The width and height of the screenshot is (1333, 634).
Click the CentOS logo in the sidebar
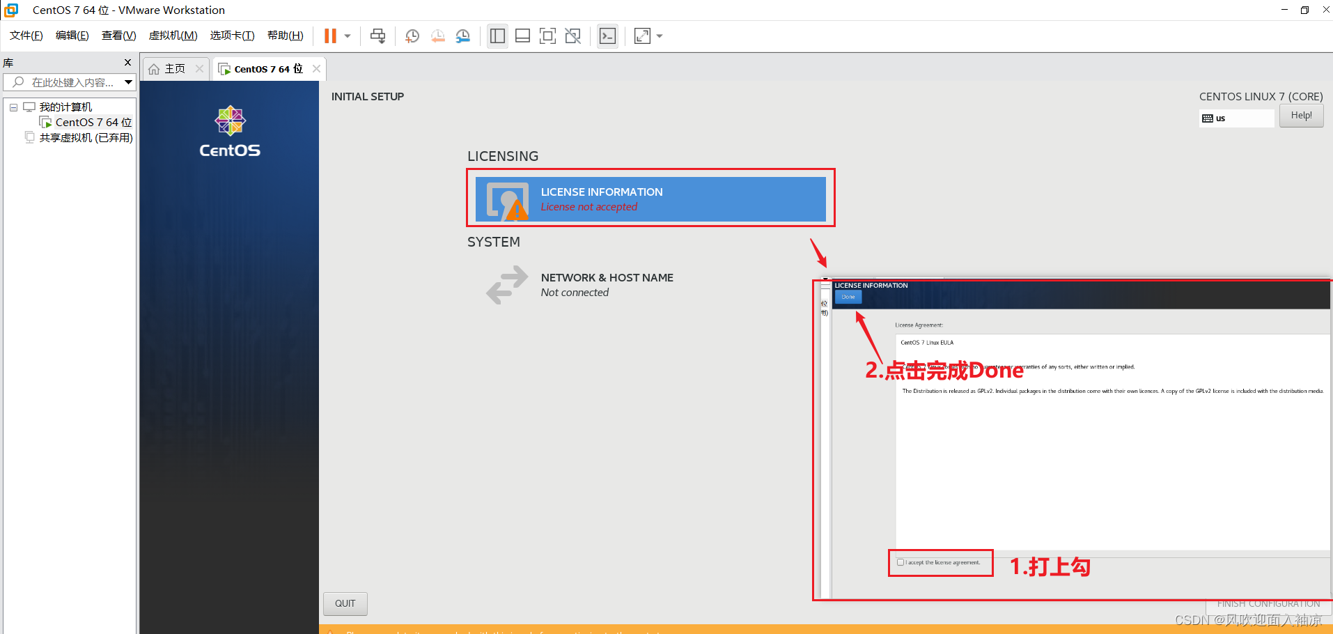coord(230,132)
